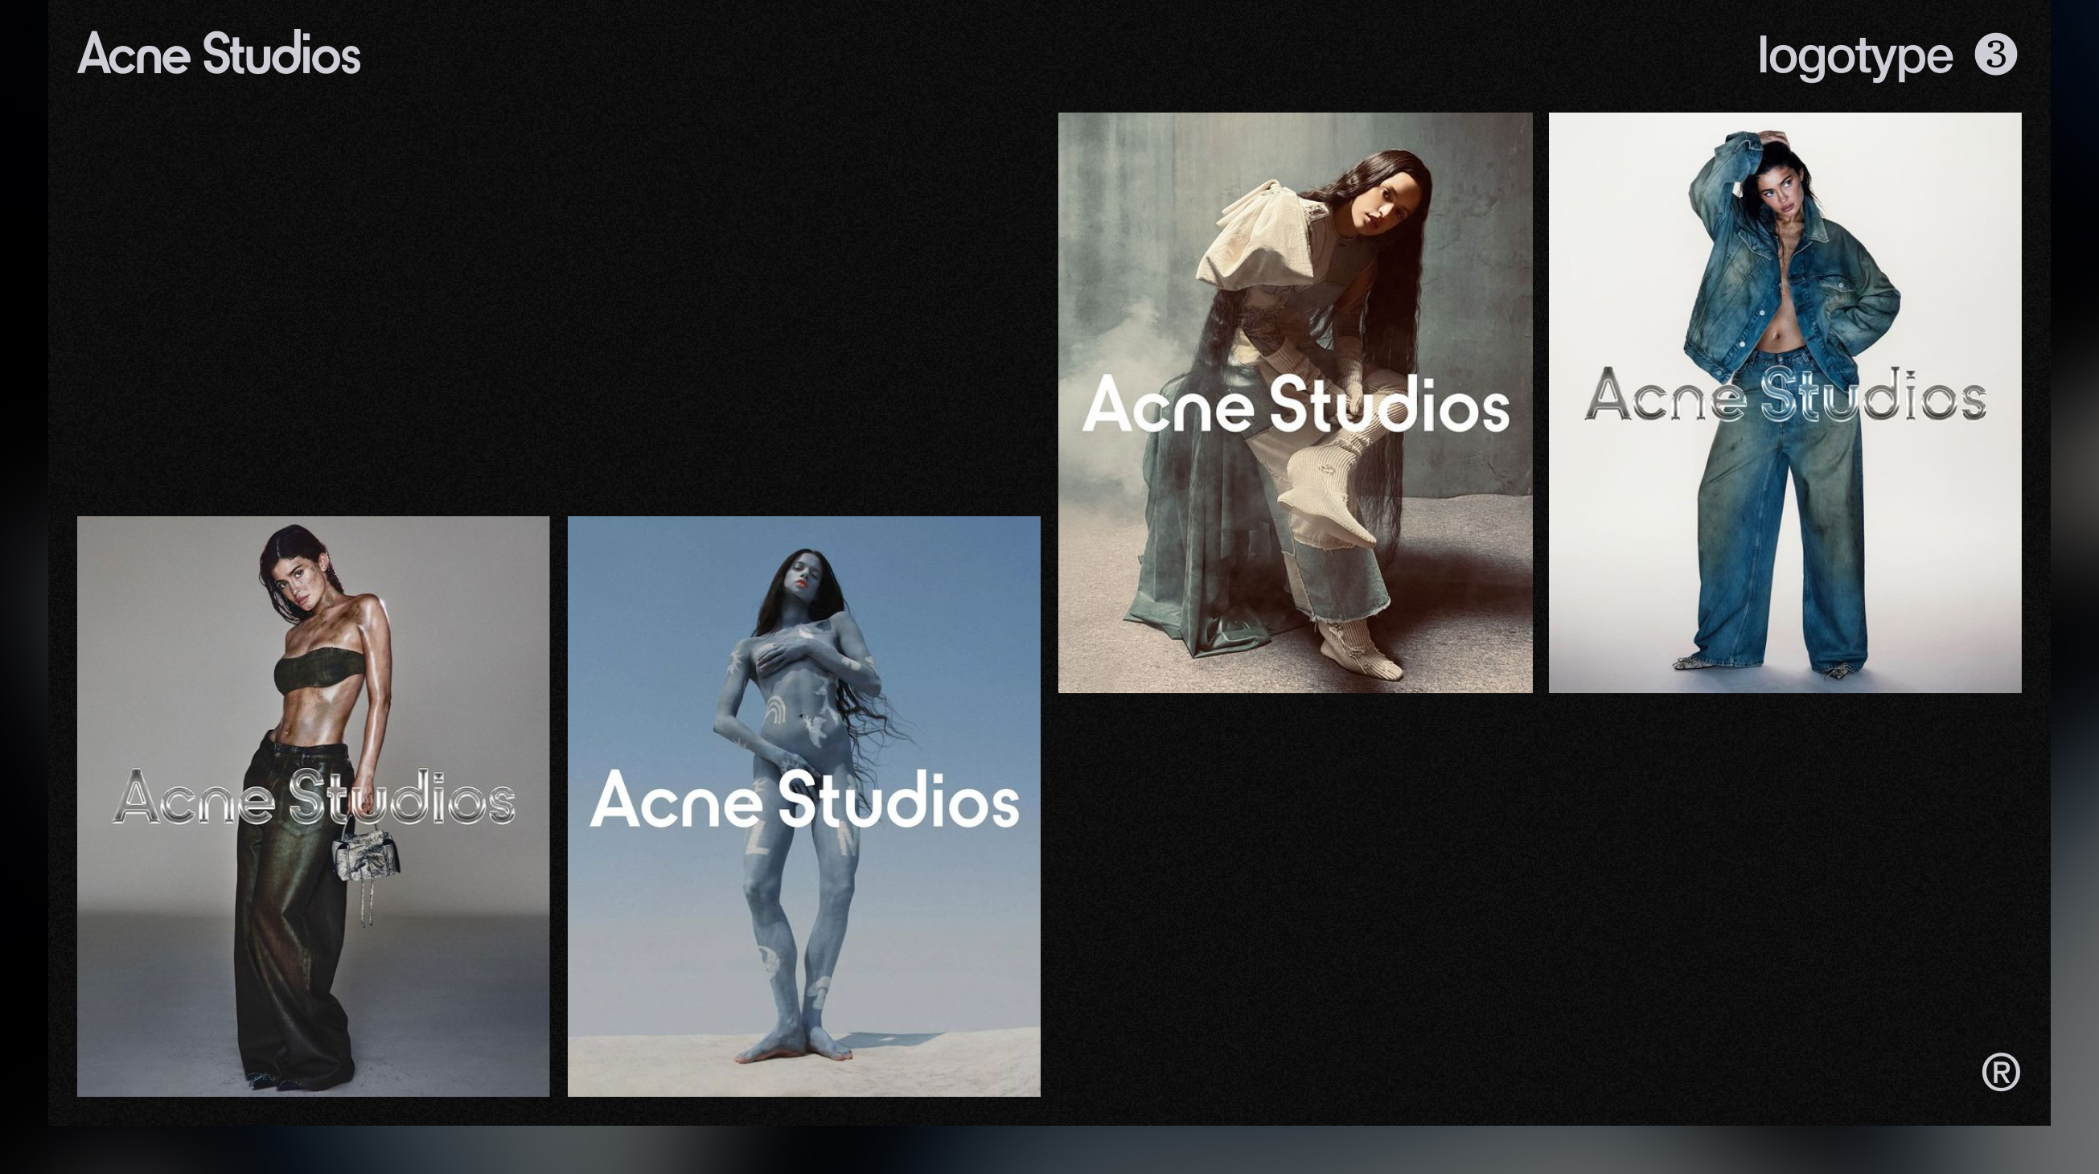This screenshot has width=2099, height=1174.
Task: Open the poster with dark wide-leg pants
Action: point(313,978)
